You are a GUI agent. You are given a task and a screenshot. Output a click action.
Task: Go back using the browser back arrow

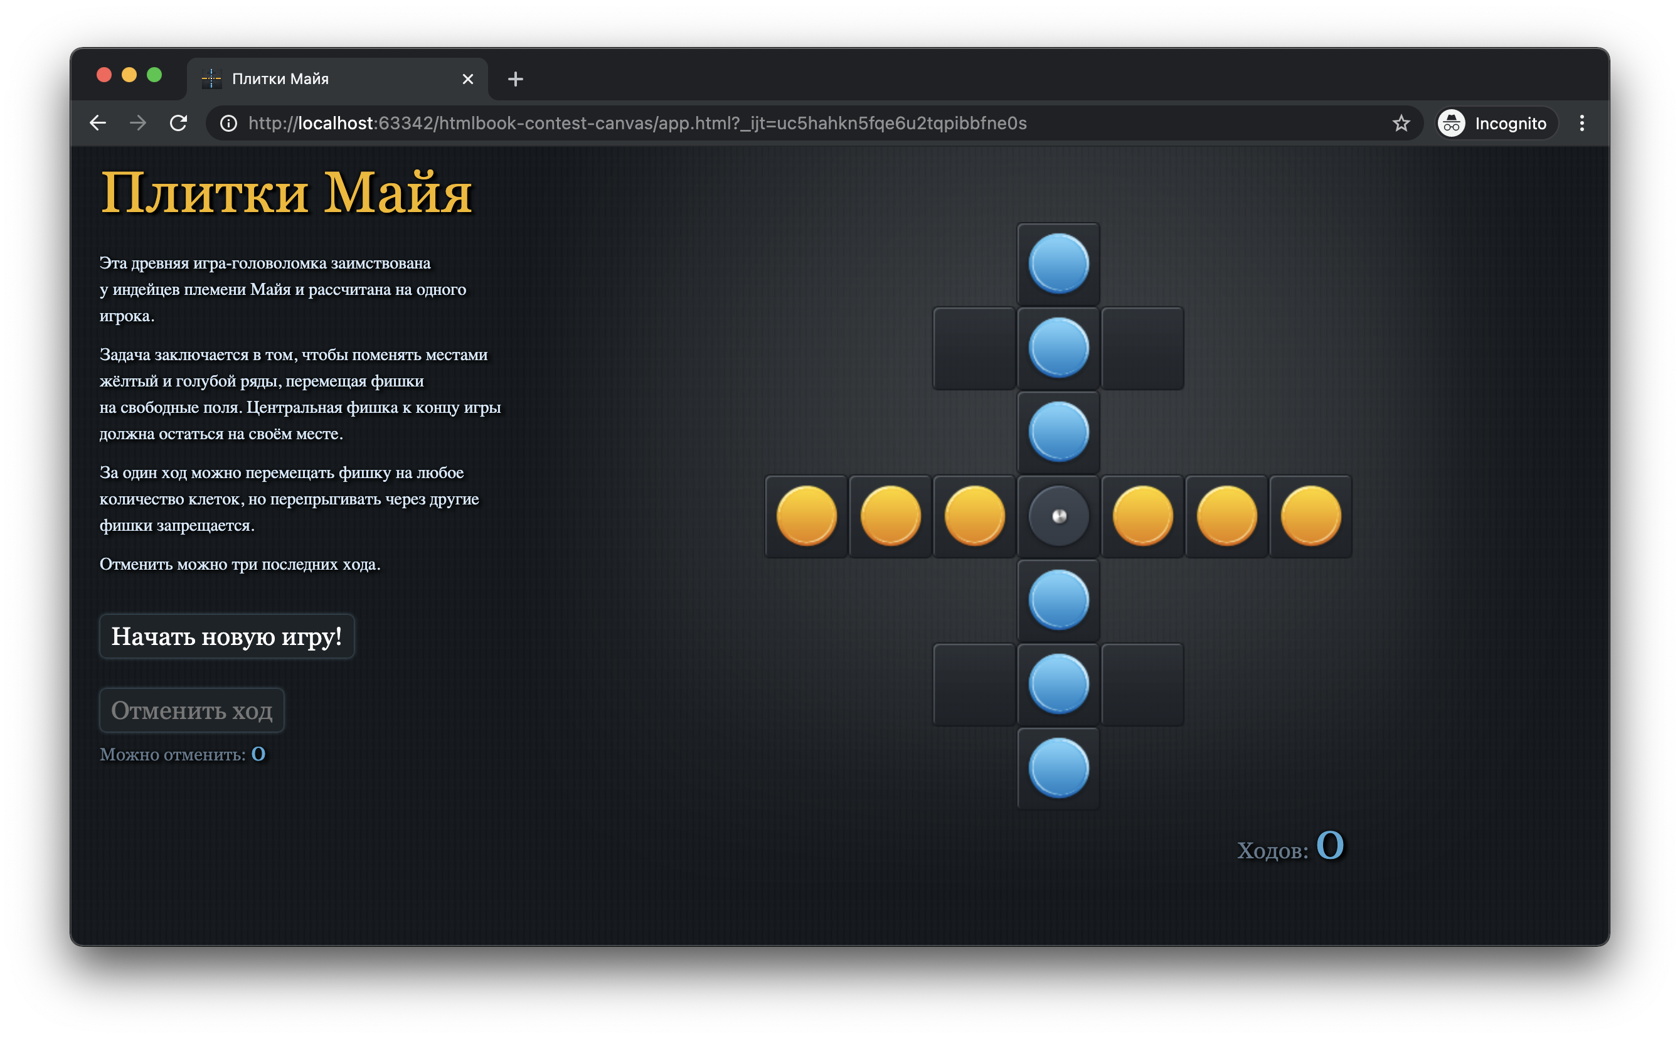[98, 123]
